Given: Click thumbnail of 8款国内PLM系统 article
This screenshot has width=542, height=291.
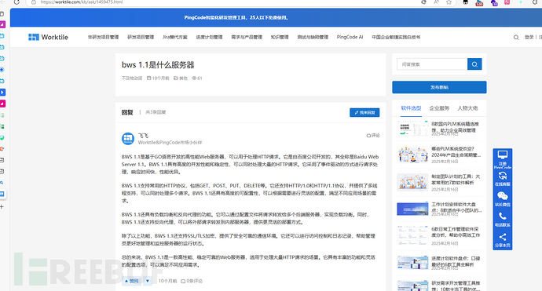Looking at the screenshot, I should click(x=412, y=129).
